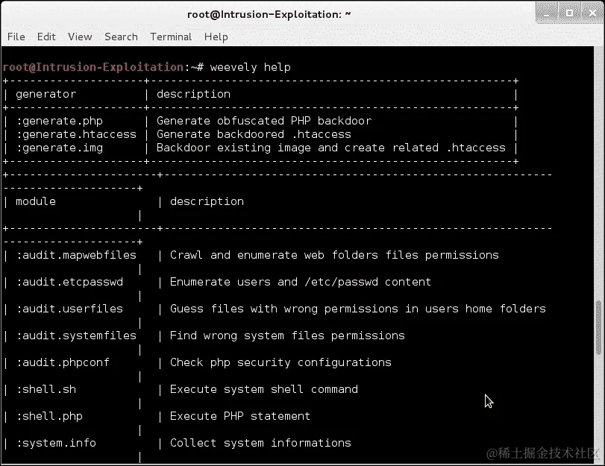Open the Help menu
Image resolution: width=605 pixels, height=466 pixels.
(216, 37)
